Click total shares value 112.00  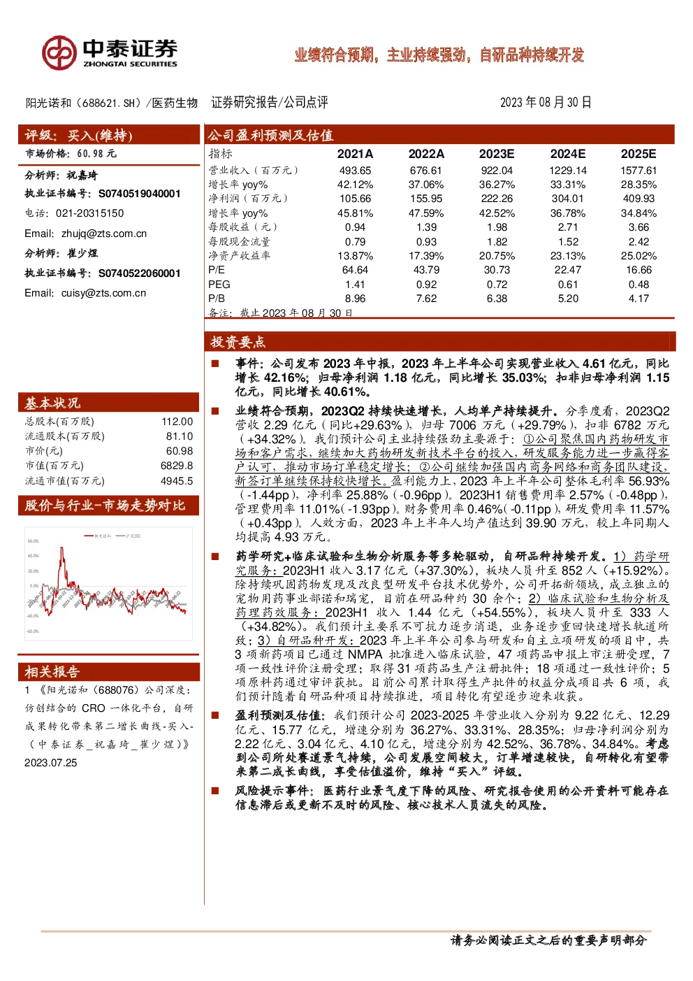[177, 422]
